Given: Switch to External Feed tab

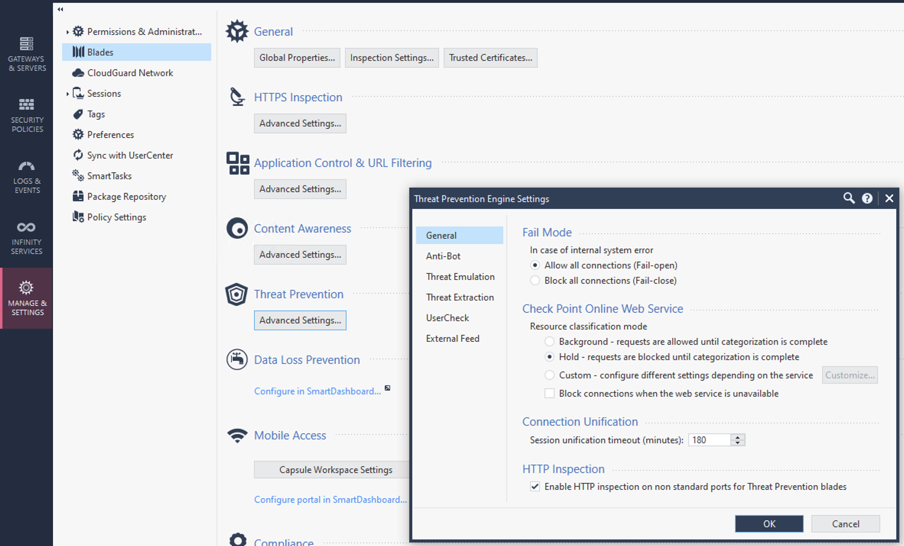Looking at the screenshot, I should click(460, 338).
